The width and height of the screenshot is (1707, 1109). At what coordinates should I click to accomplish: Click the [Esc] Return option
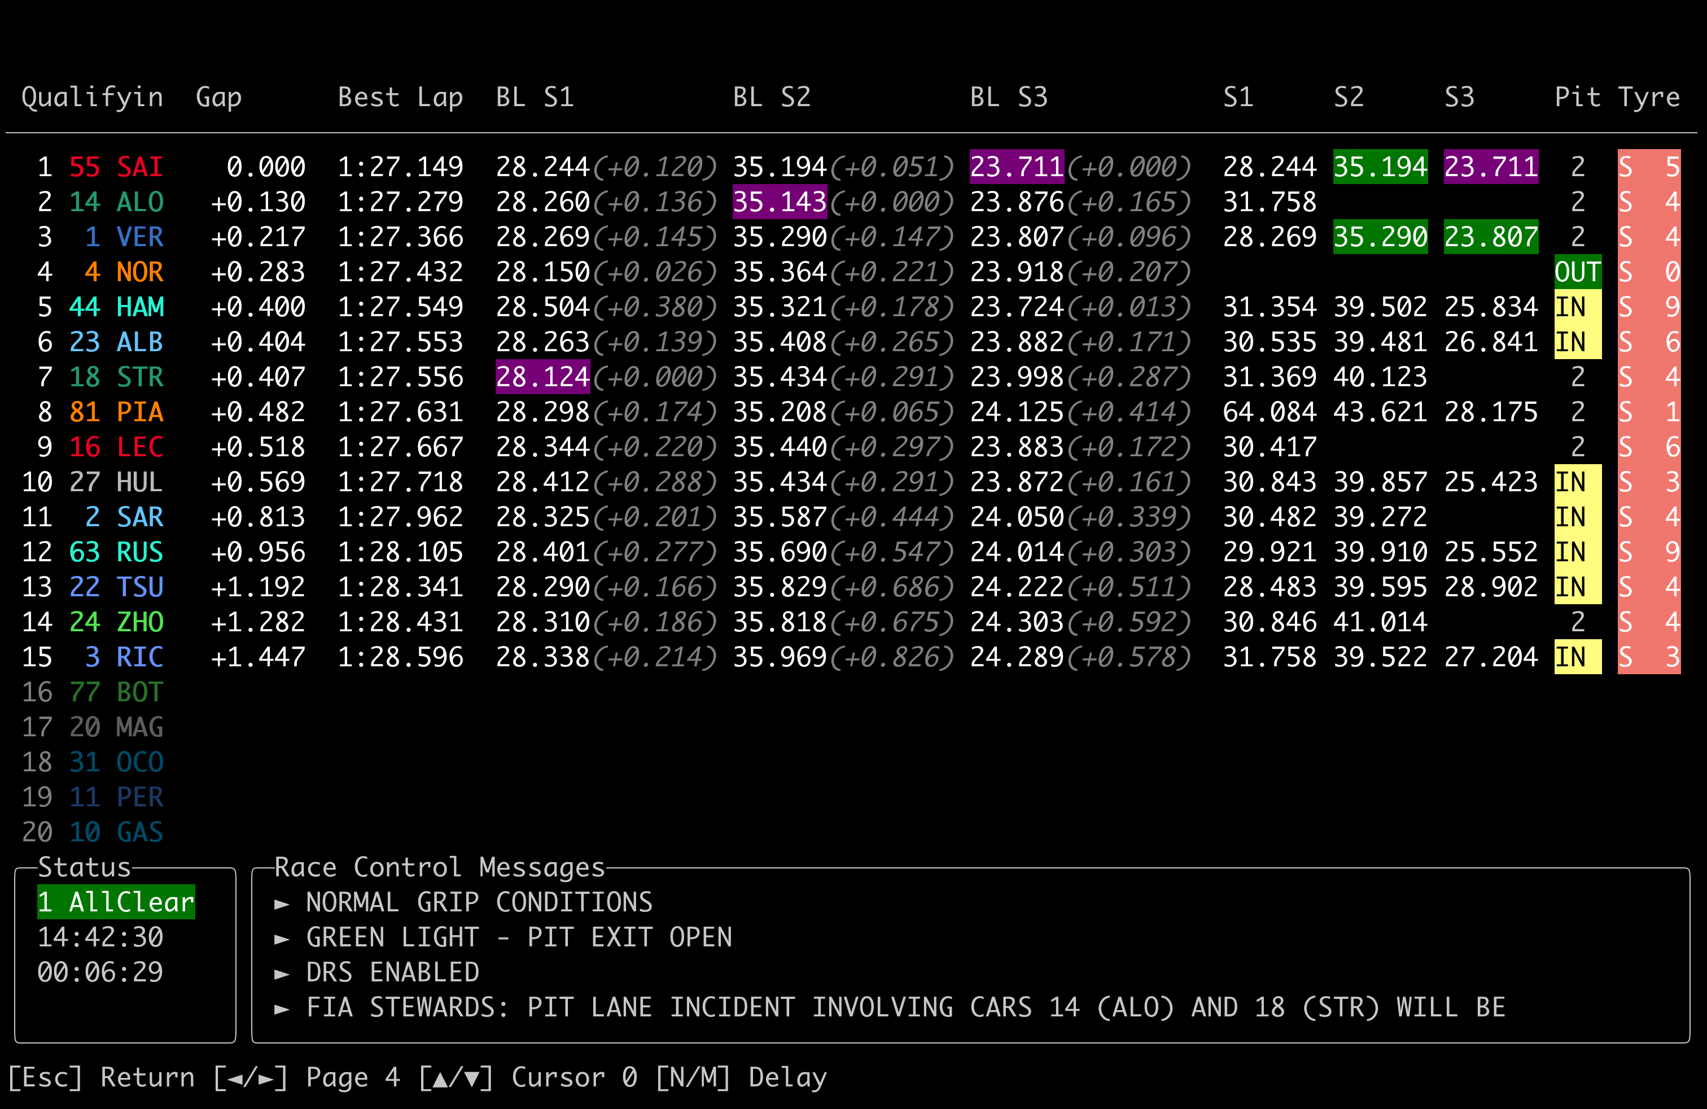pos(101,1077)
